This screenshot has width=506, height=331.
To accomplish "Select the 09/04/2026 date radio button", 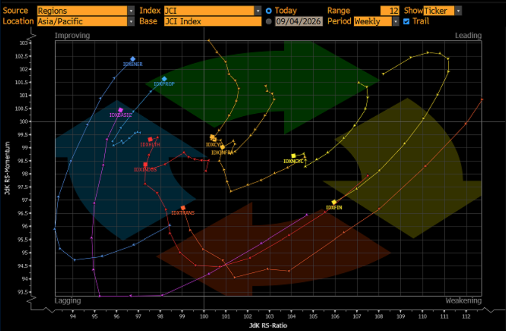I will 269,22.
